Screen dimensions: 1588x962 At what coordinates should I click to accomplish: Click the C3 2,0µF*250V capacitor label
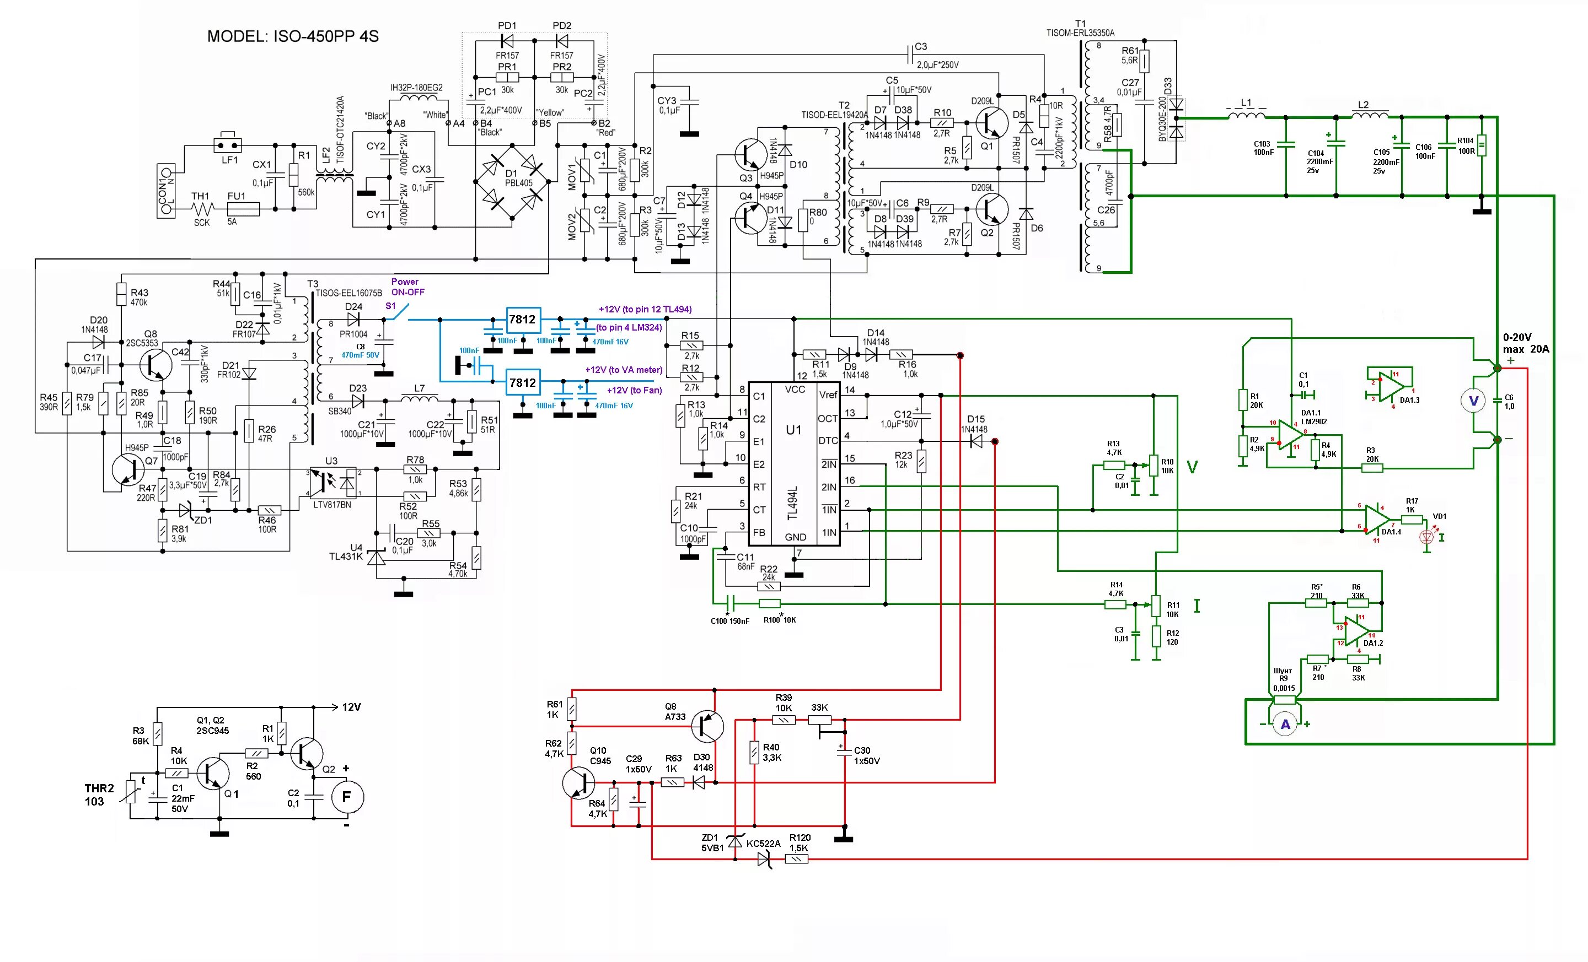937,56
